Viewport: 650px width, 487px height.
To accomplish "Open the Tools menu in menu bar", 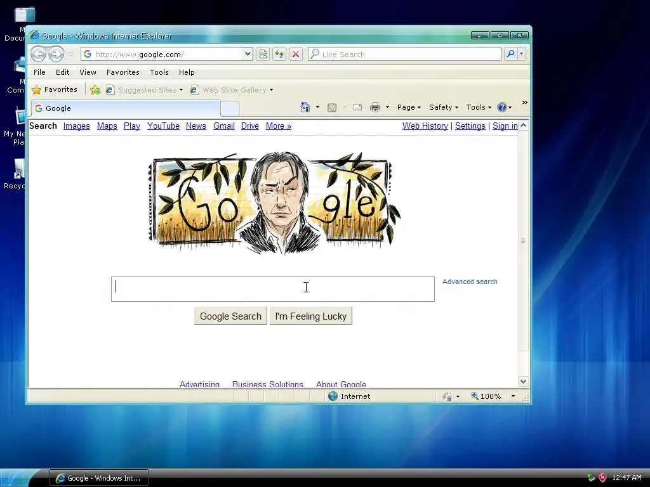I will click(159, 72).
